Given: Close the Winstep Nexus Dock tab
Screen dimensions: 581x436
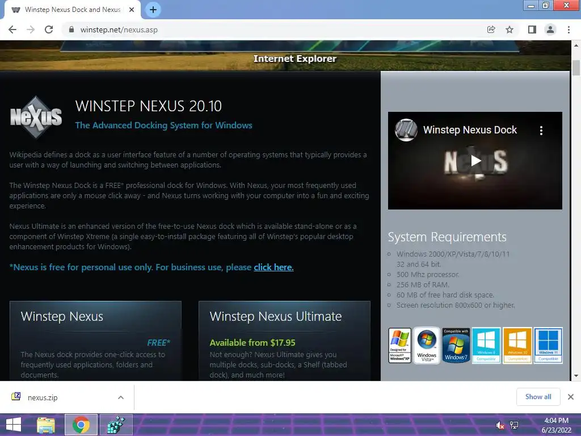Looking at the screenshot, I should click(x=132, y=10).
